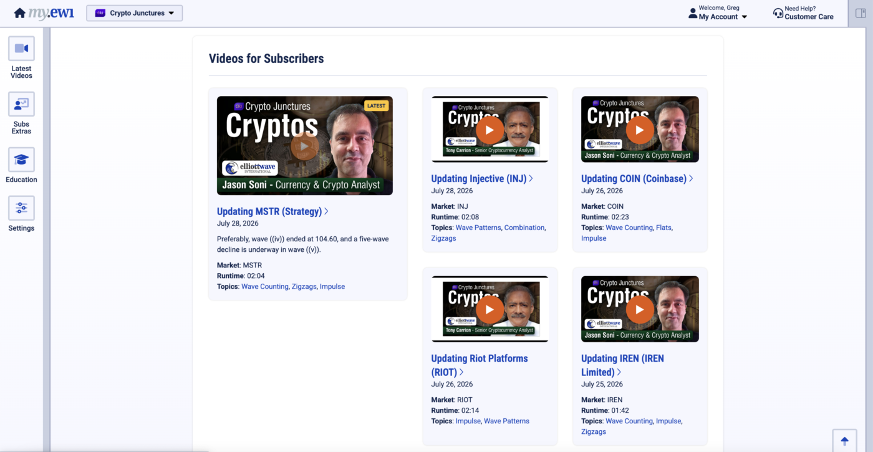The height and width of the screenshot is (452, 873).
Task: Click the July 25, 2026 date
Action: (602, 385)
